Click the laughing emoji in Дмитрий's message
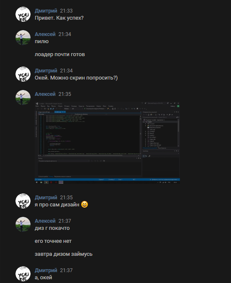This screenshot has height=283, width=231. [85, 204]
